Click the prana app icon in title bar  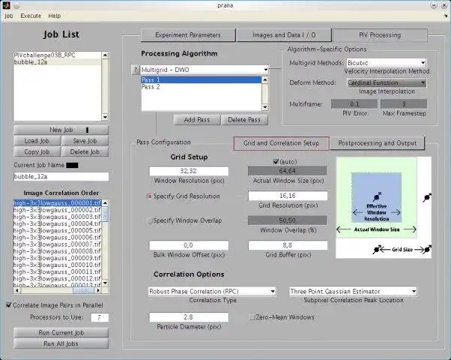(x=6, y=5)
